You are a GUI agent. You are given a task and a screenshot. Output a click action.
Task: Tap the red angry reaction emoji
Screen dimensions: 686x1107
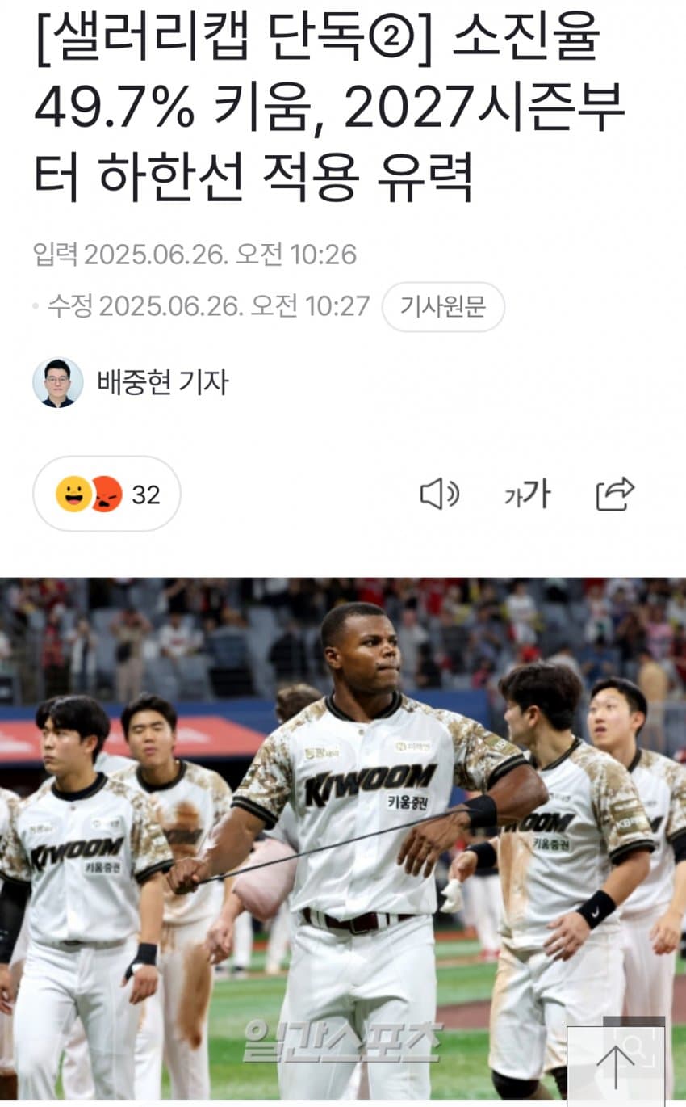point(106,494)
